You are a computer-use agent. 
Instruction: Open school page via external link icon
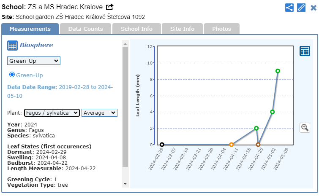point(110,7)
